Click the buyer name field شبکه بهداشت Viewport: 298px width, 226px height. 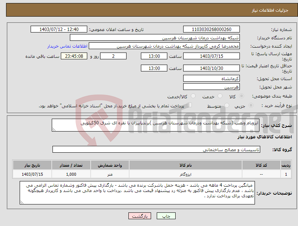pyautogui.click(x=155, y=37)
